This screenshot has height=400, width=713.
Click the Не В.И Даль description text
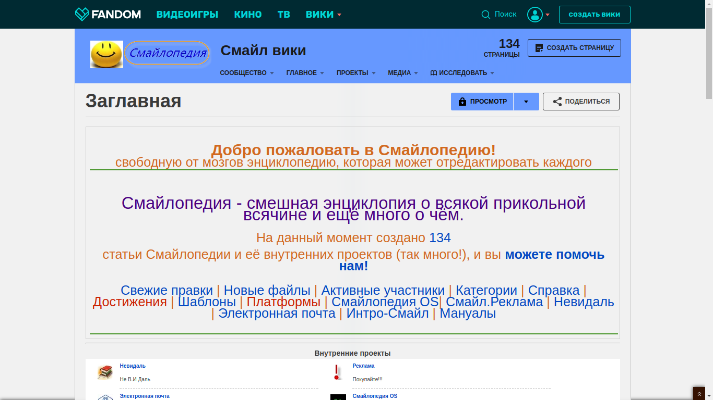(x=135, y=380)
